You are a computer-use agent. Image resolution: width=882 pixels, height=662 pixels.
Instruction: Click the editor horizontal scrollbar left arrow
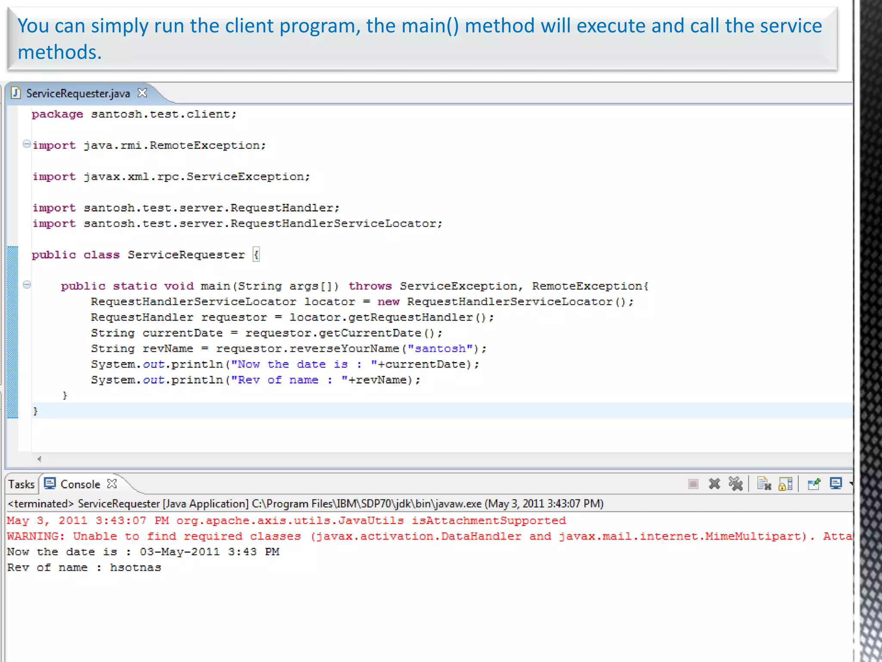(x=39, y=459)
